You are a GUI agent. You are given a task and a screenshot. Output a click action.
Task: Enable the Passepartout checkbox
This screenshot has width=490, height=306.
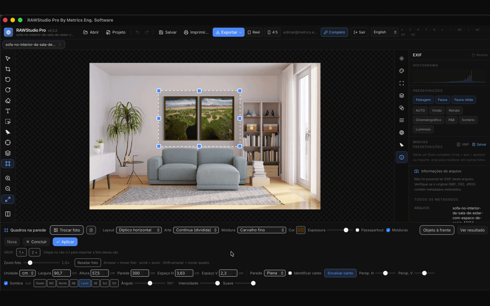357,230
